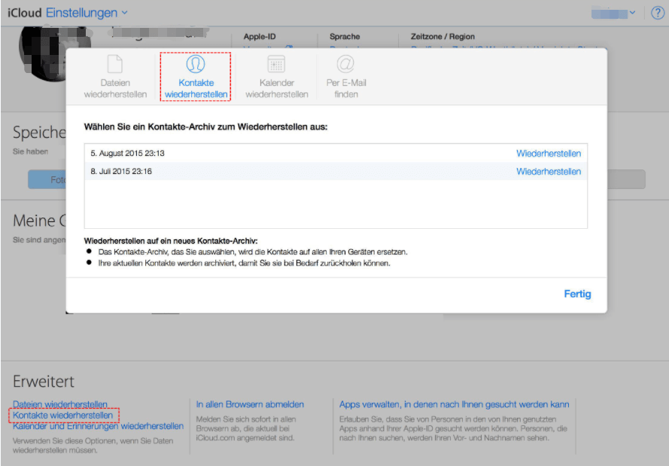The width and height of the screenshot is (669, 466).
Task: Click In allen Browsern abmelden link
Action: (250, 404)
